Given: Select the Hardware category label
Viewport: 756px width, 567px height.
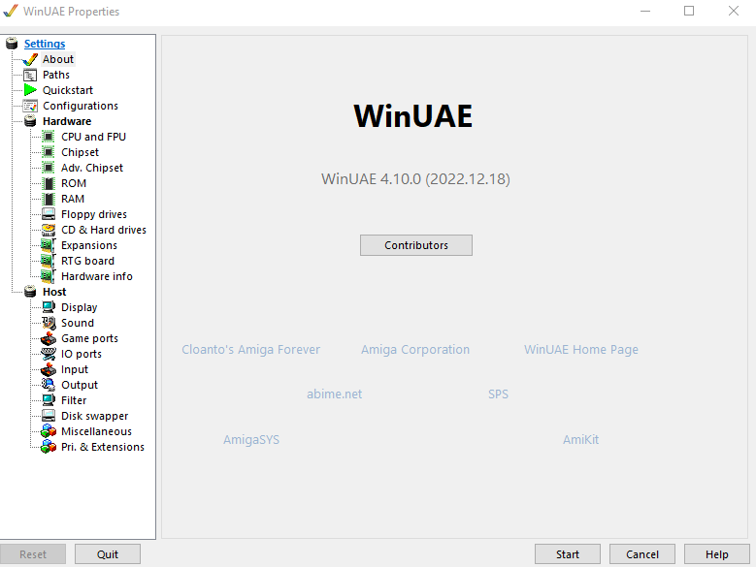Looking at the screenshot, I should pos(67,121).
